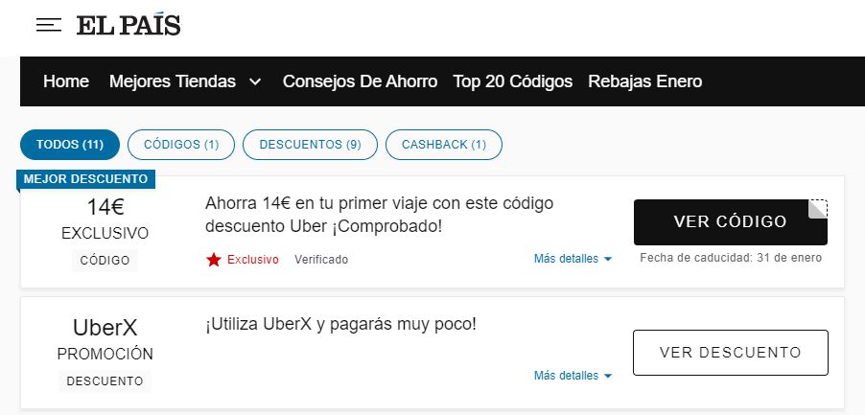Click the red Exclusivo star icon
The height and width of the screenshot is (415, 865).
(214, 260)
